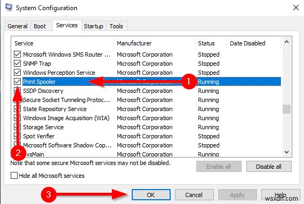Screen dimensions: 304x204
Task: Click the greyed Enable all button
Action: click(219, 167)
